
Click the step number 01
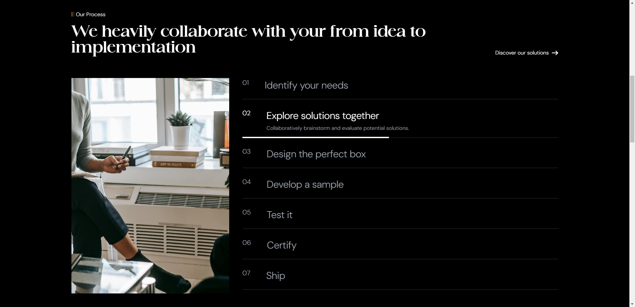245,83
